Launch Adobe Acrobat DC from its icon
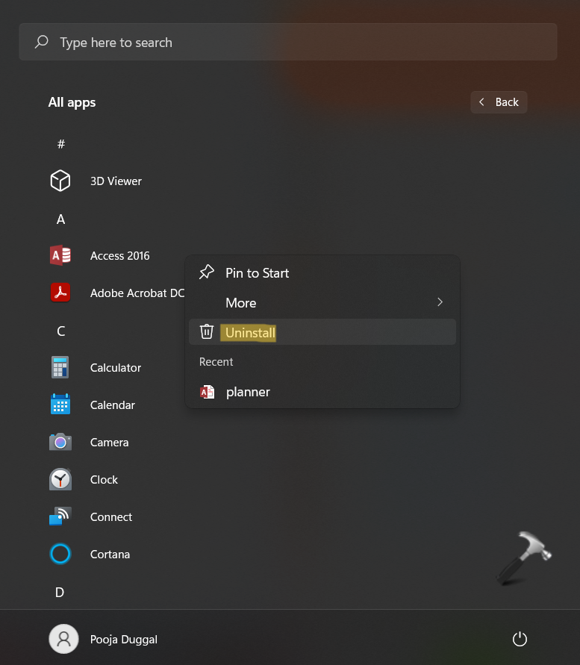Image resolution: width=580 pixels, height=665 pixels. pyautogui.click(x=60, y=293)
